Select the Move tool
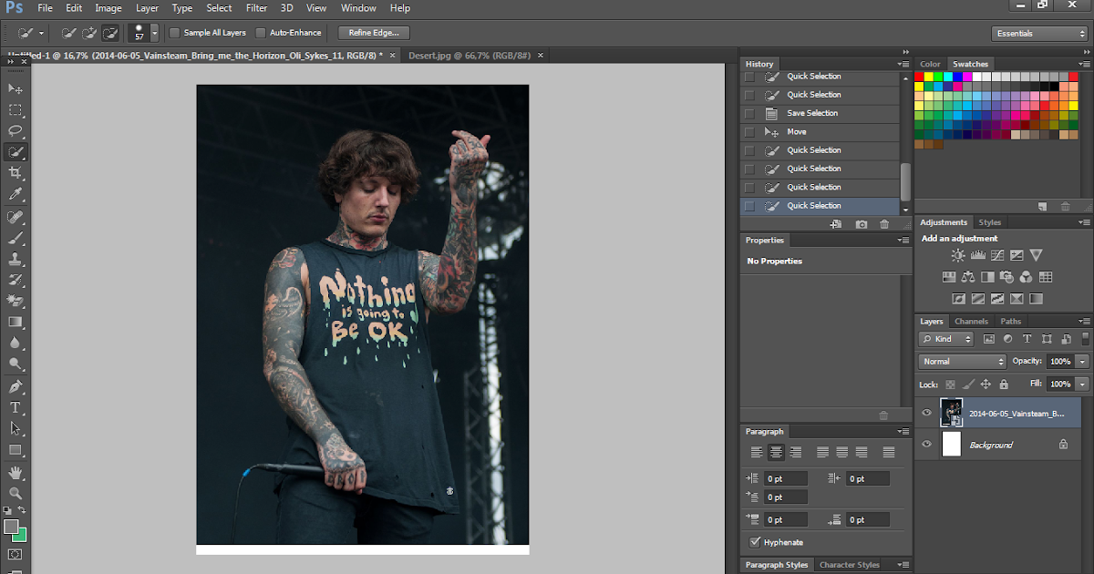The image size is (1094, 574). tap(15, 88)
